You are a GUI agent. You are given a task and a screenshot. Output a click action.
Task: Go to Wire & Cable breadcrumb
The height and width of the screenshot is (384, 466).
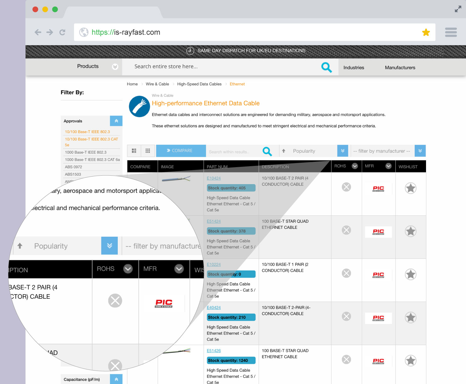click(x=157, y=84)
